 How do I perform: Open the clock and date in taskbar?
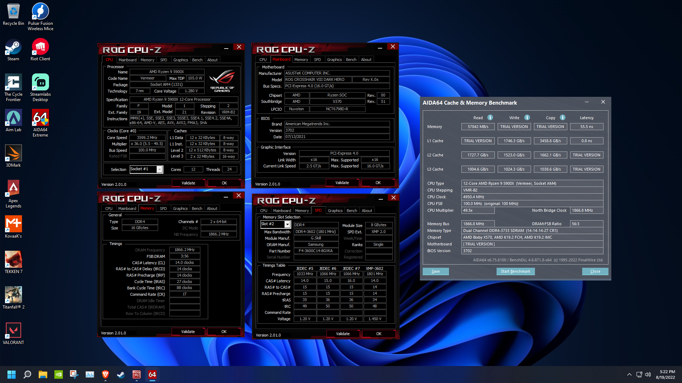(x=665, y=374)
